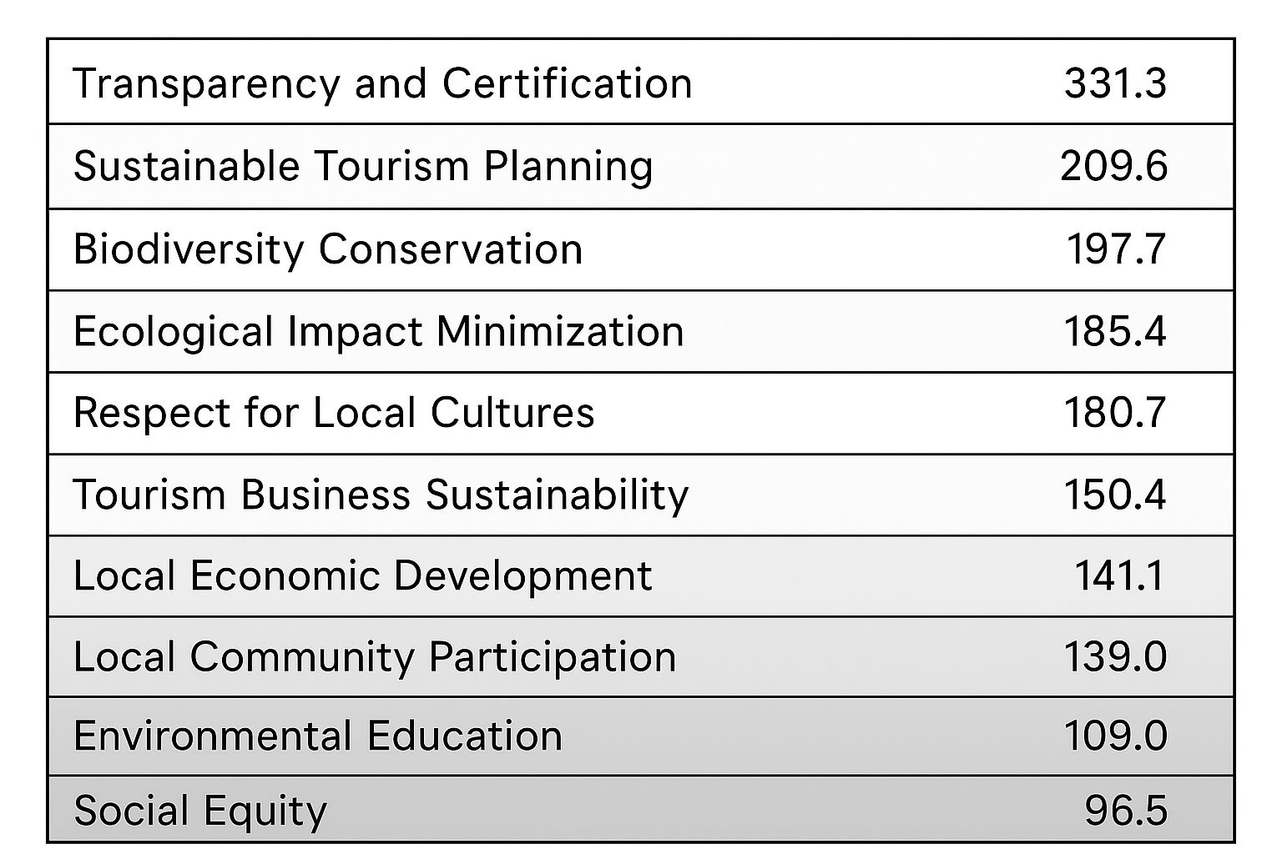Select the 197.7 value
Screen dimensions: 1282x854
point(1116,249)
